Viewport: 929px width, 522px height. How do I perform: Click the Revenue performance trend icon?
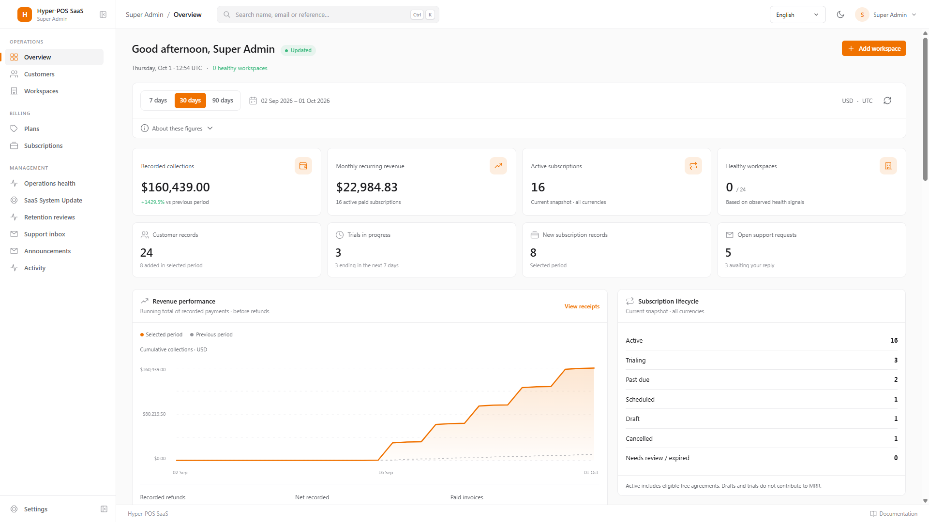pos(145,301)
